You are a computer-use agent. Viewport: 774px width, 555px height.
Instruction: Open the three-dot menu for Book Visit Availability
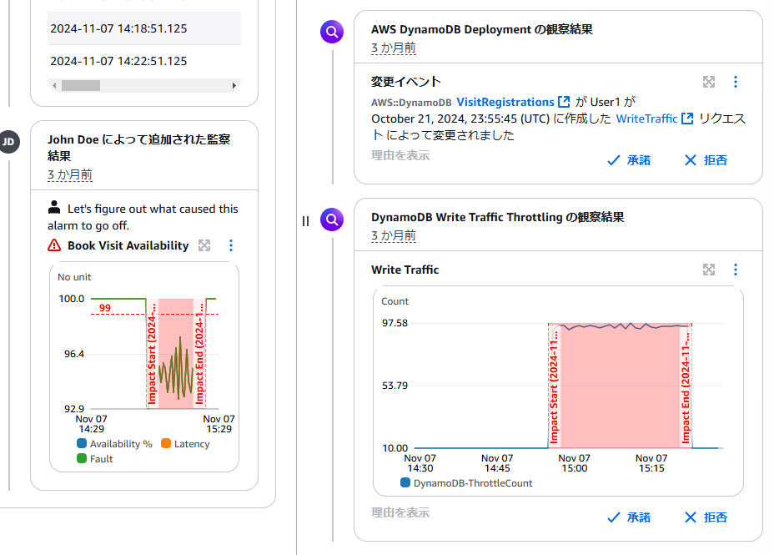point(231,245)
